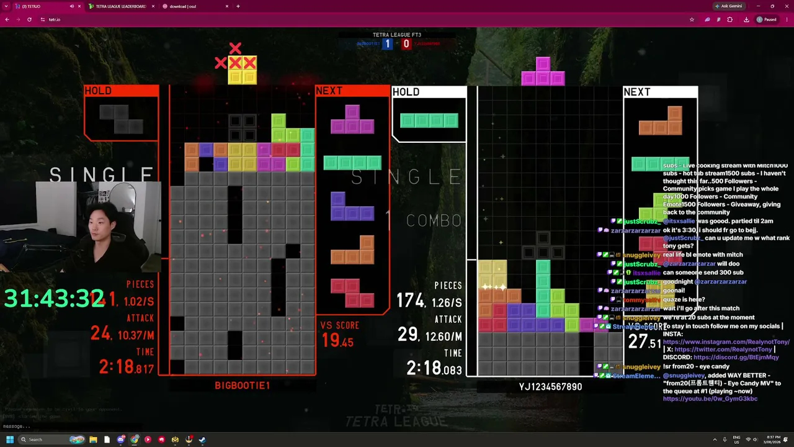Image resolution: width=794 pixels, height=447 pixels.
Task: Click the chat message input field
Action: click(x=71, y=427)
